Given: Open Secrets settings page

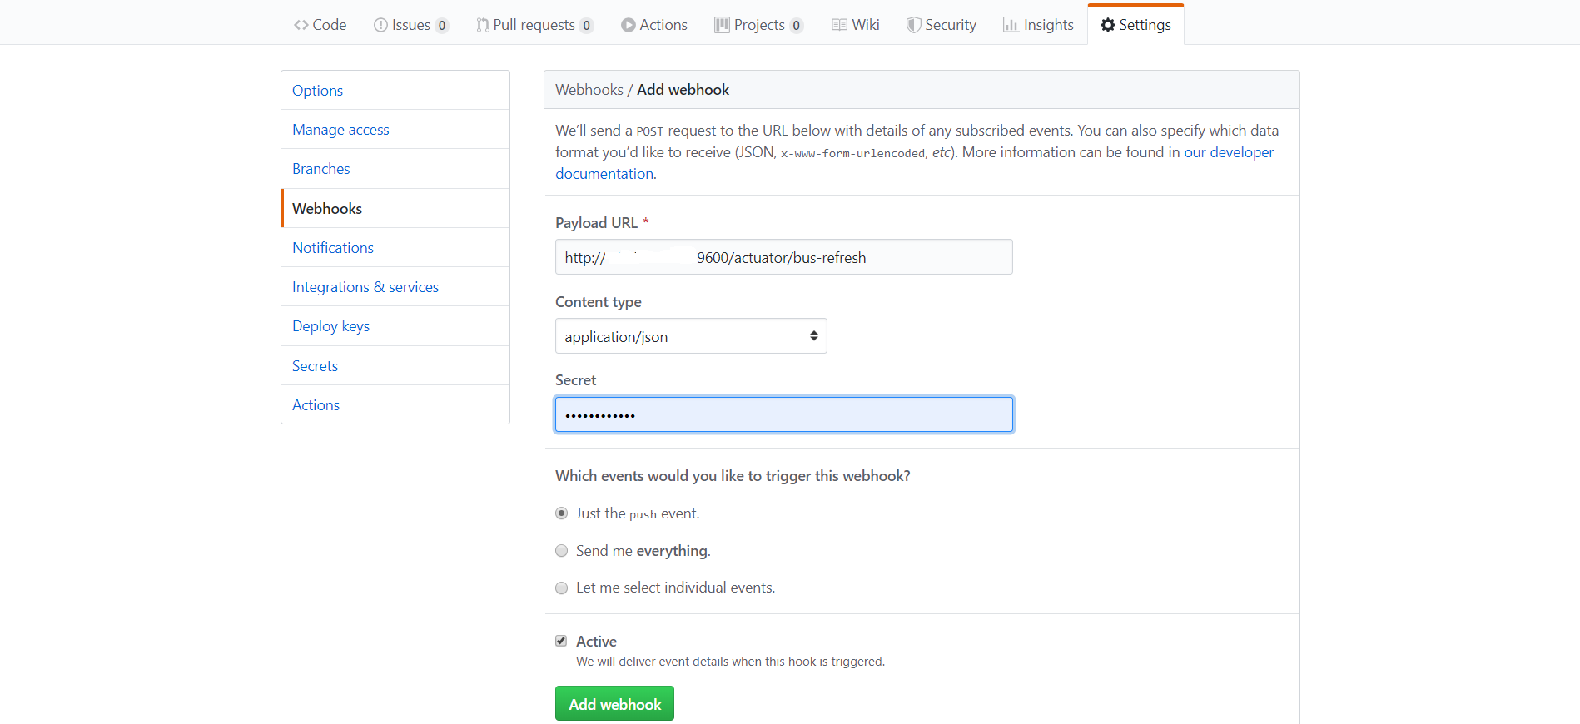Looking at the screenshot, I should pyautogui.click(x=395, y=365).
